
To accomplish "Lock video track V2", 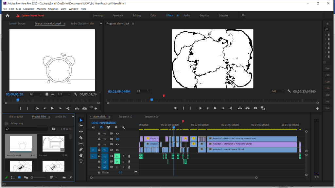I will point(99,144).
